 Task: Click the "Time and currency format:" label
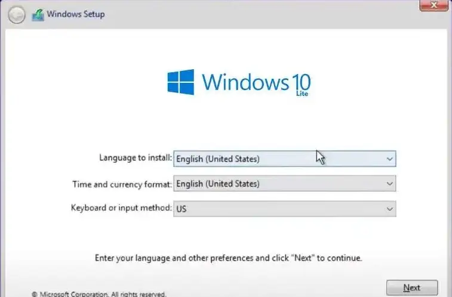click(122, 184)
